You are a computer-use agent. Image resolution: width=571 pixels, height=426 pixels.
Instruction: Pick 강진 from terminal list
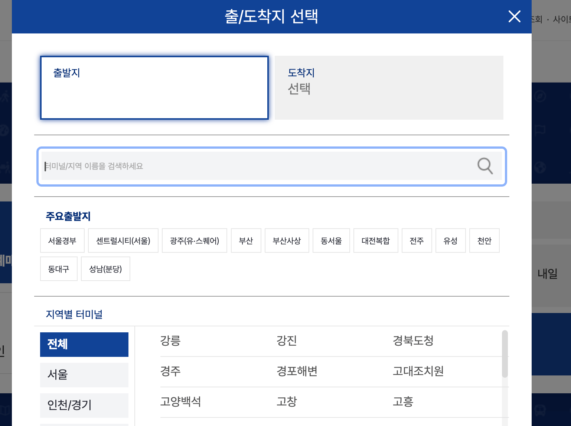(287, 341)
